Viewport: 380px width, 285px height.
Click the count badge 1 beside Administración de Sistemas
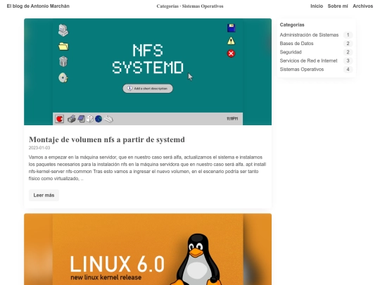point(348,35)
